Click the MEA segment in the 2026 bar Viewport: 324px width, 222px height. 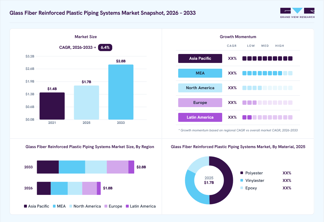59,188
